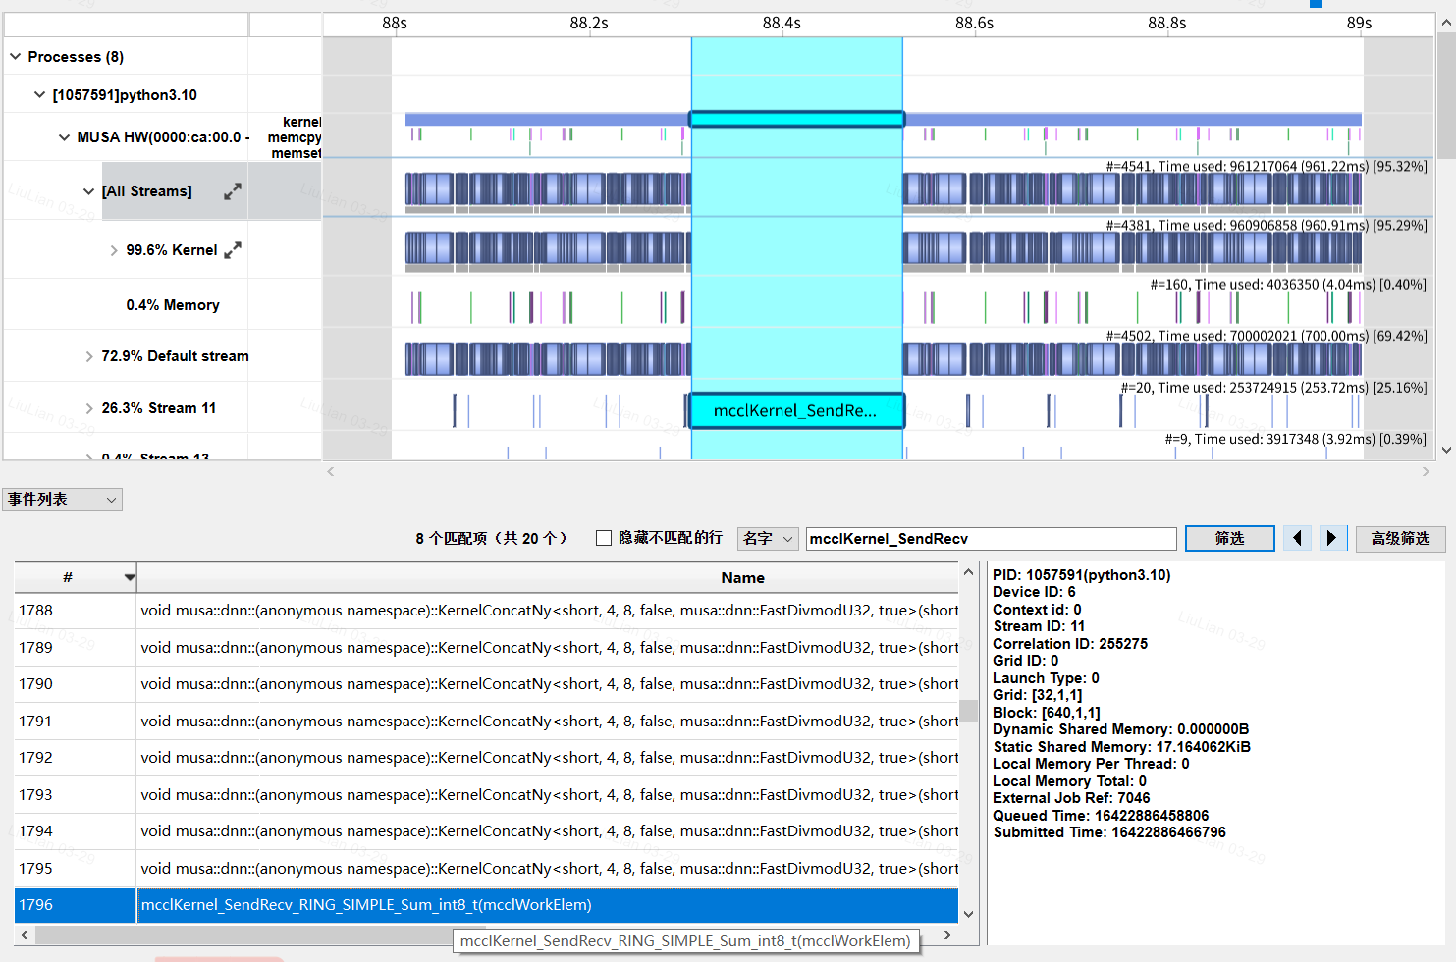Open the 名字 filter field dropdown
The height and width of the screenshot is (962, 1456).
pos(767,538)
